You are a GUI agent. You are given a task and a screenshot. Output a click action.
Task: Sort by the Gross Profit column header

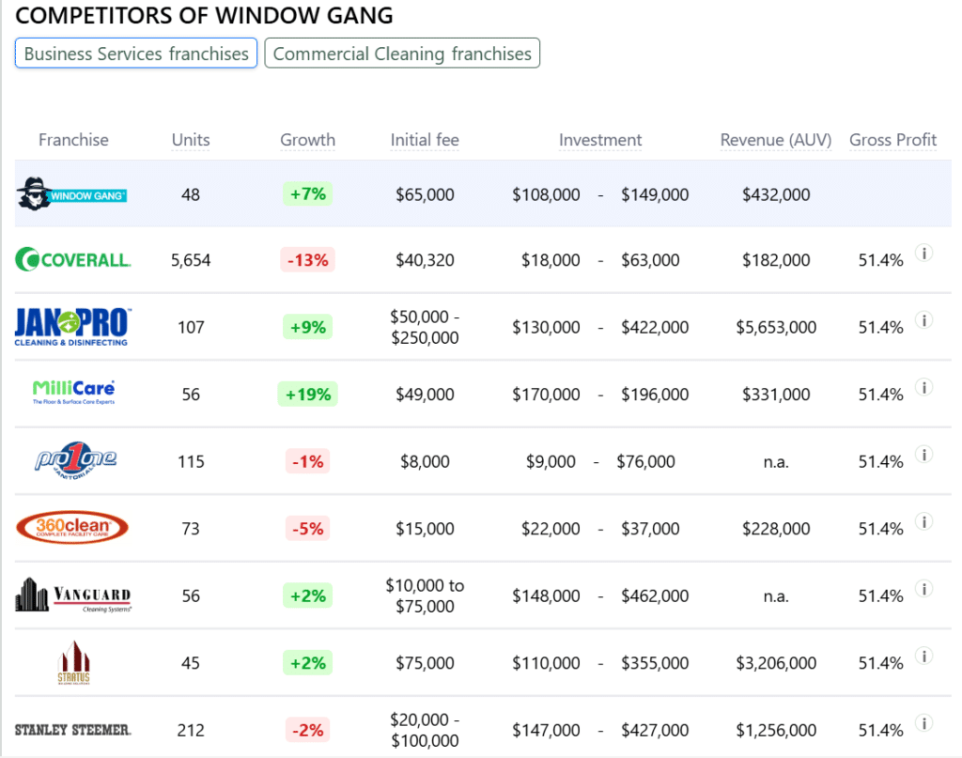(892, 140)
